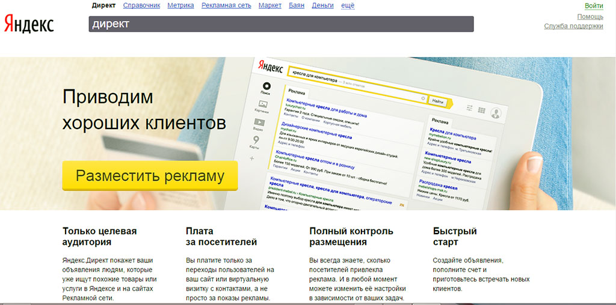
Task: Click the Найти button on tablet
Action: [x=438, y=101]
